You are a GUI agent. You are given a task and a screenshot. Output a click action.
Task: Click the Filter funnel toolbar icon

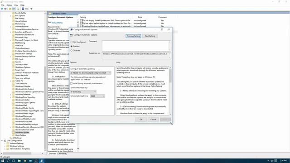pyautogui.click(x=31, y=9)
